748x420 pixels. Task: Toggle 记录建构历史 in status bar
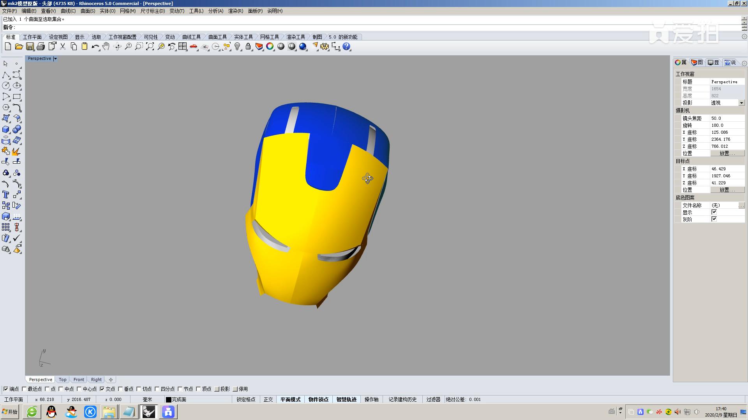pos(402,399)
